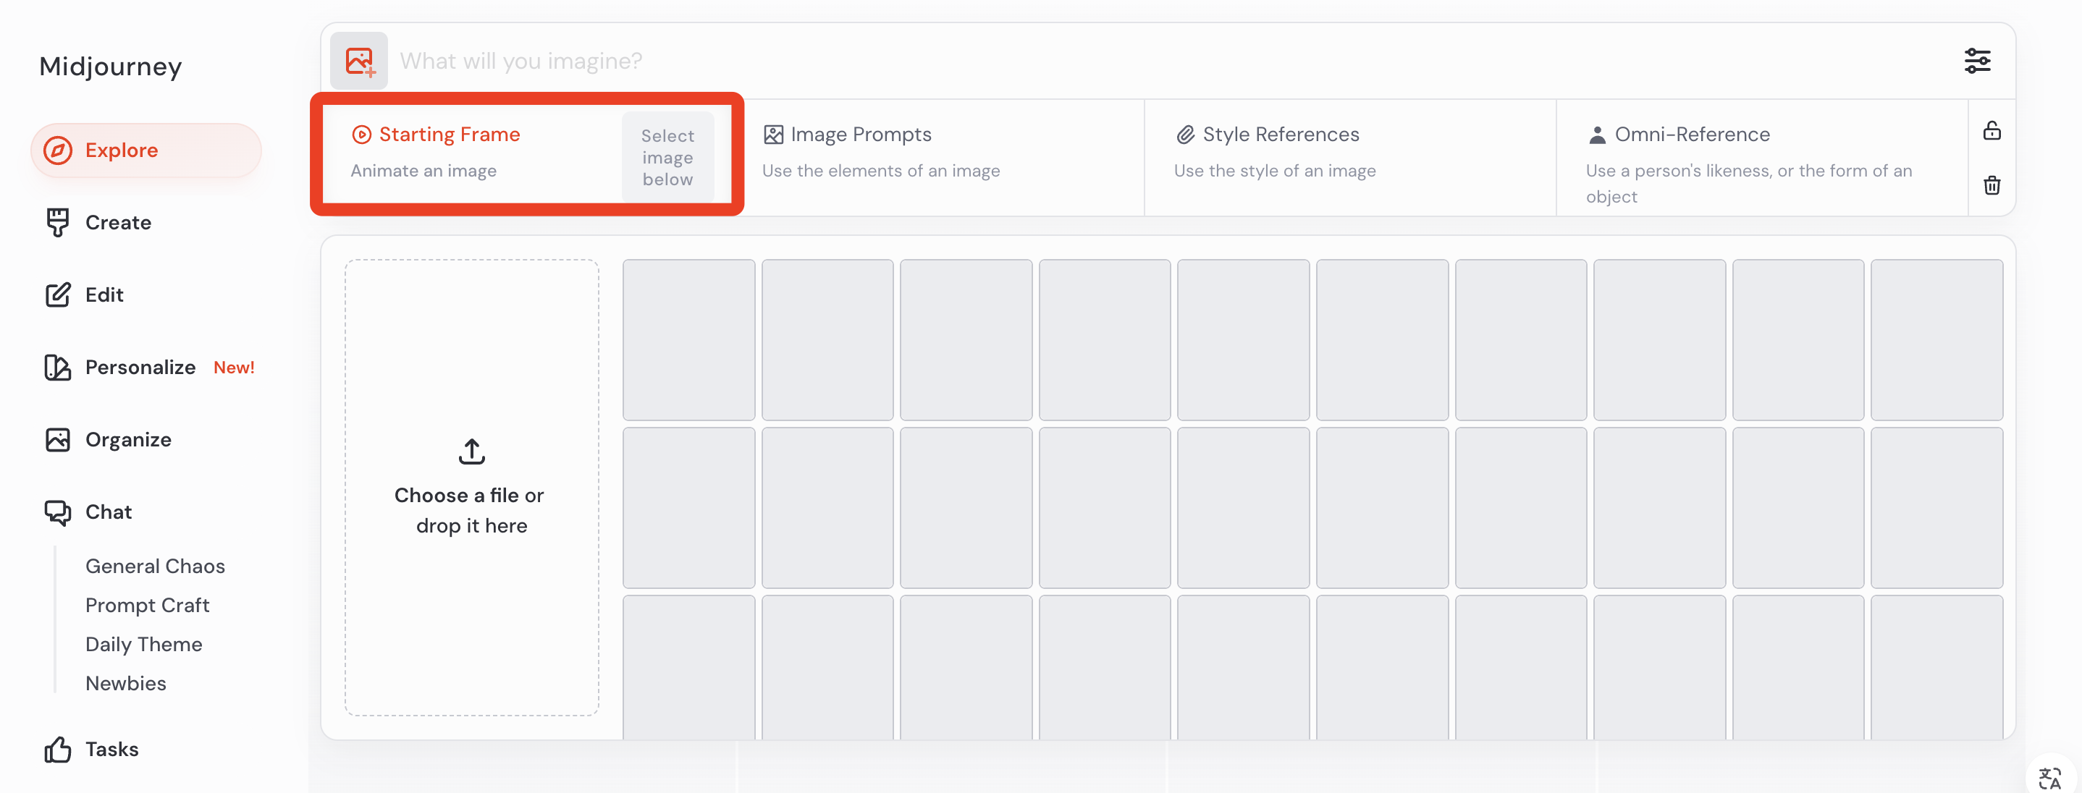Click the Explore compass icon

click(x=57, y=150)
